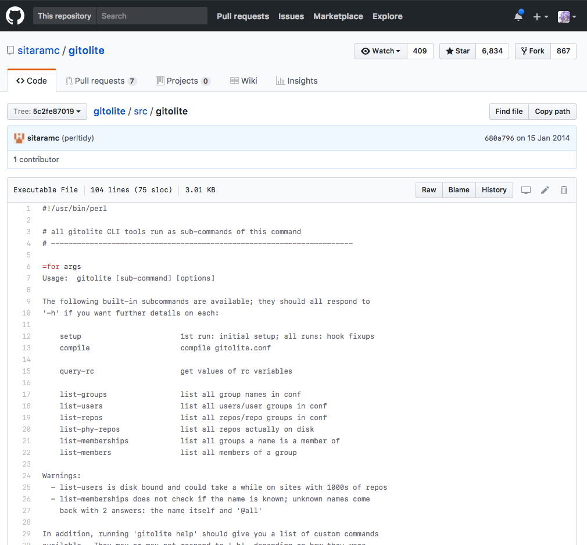
Task: Click the pencil edit file icon
Action: click(x=545, y=190)
